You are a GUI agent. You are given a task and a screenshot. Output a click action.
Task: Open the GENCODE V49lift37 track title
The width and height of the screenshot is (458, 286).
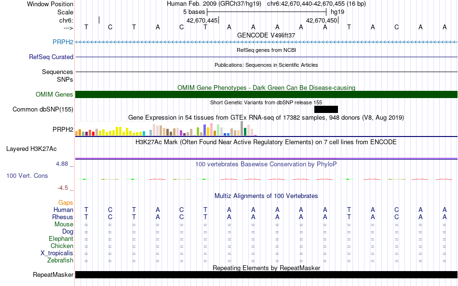click(266, 35)
